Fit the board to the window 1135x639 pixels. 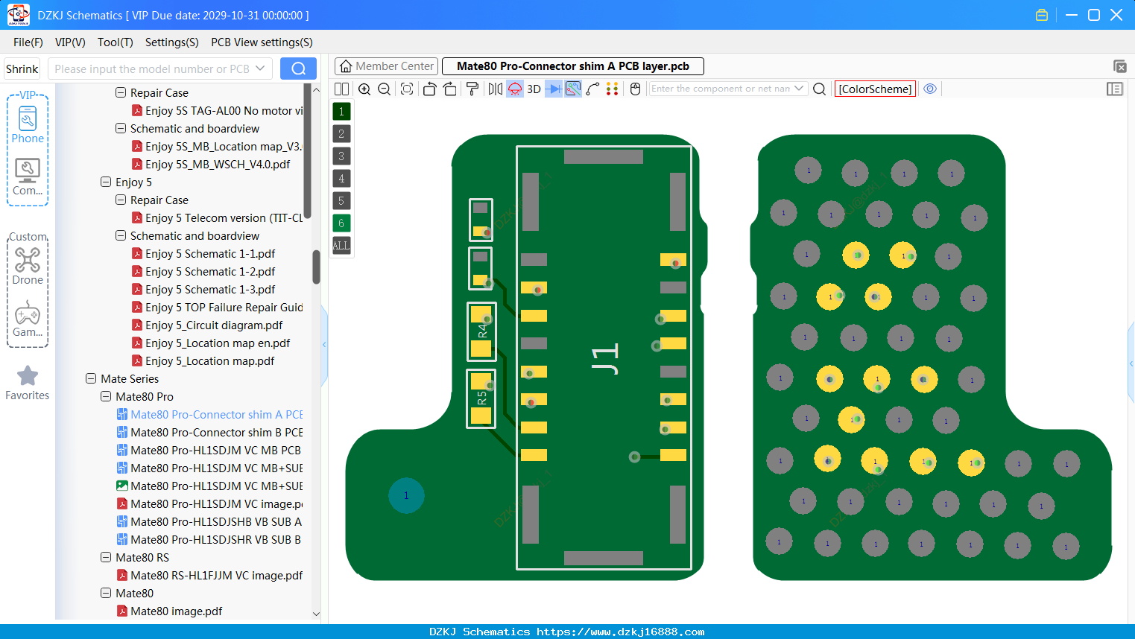407,89
